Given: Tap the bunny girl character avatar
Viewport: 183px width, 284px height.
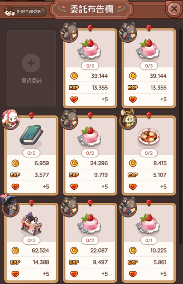Looking at the screenshot, I should tap(11, 119).
